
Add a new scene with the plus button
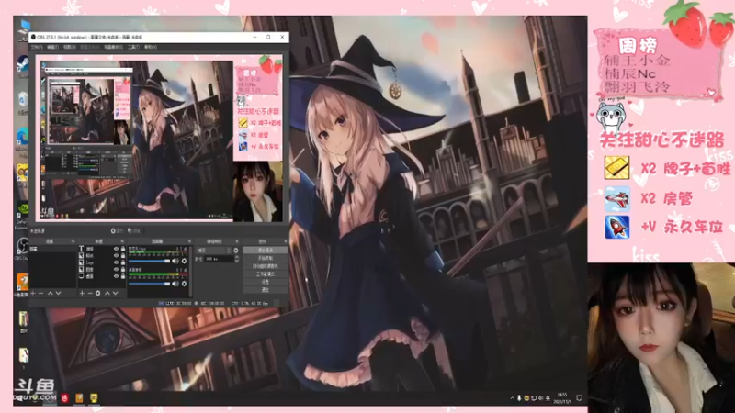[33, 293]
